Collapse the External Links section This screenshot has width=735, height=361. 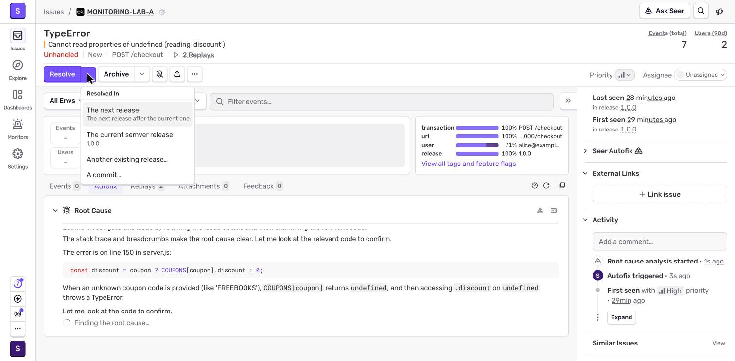coord(585,173)
